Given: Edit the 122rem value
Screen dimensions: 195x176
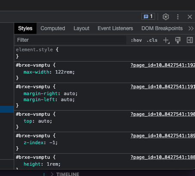Looking at the screenshot, I should (64, 72).
